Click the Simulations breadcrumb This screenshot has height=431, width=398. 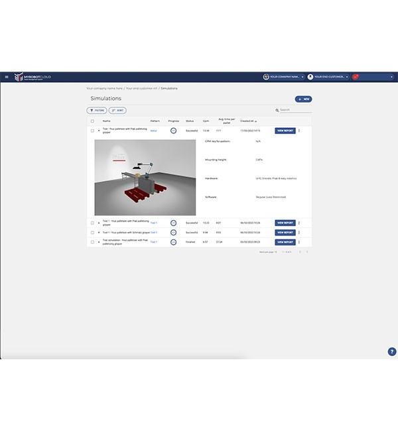[x=169, y=88]
